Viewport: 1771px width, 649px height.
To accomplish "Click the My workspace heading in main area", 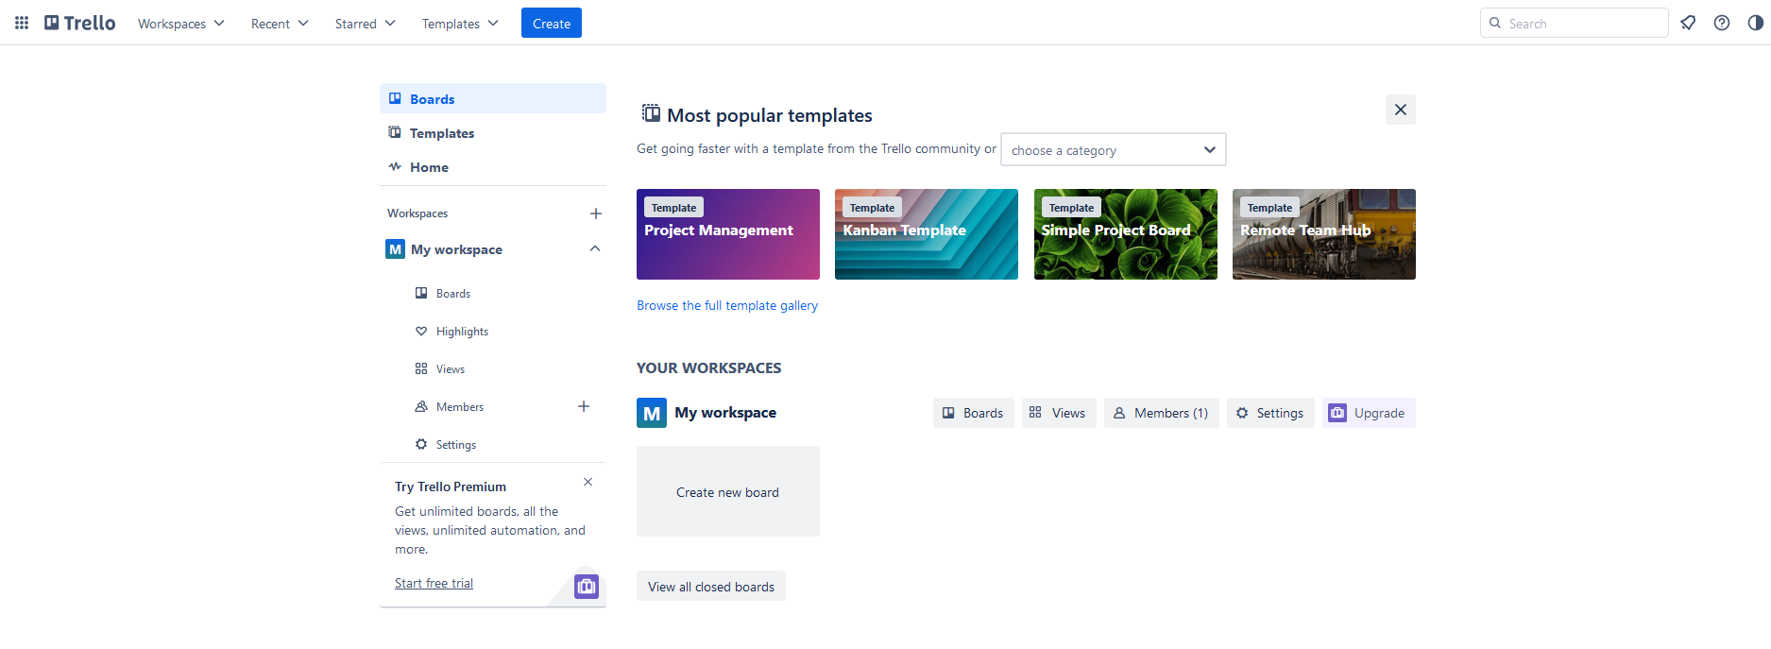I will pos(725,413).
